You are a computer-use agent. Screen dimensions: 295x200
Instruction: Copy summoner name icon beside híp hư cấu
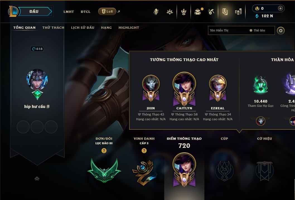pyautogui.click(x=48, y=107)
